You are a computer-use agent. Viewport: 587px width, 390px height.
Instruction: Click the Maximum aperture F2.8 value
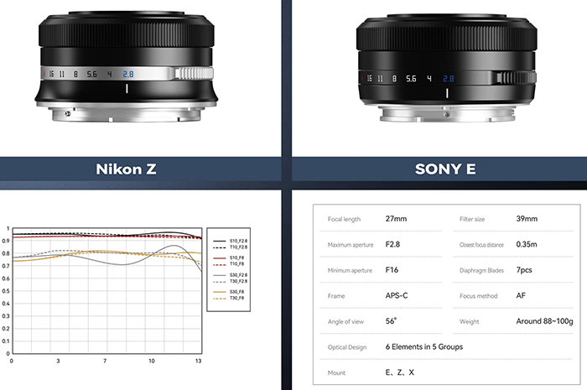click(392, 244)
